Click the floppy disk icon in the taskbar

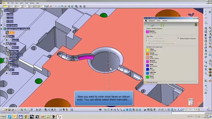click(x=21, y=117)
